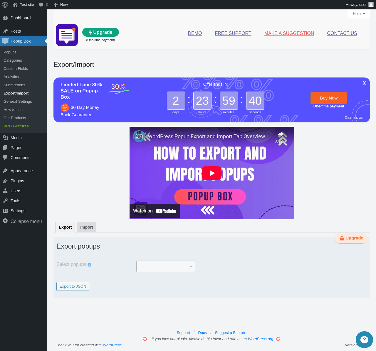Open the Custom Fields submenu item

click(16, 69)
